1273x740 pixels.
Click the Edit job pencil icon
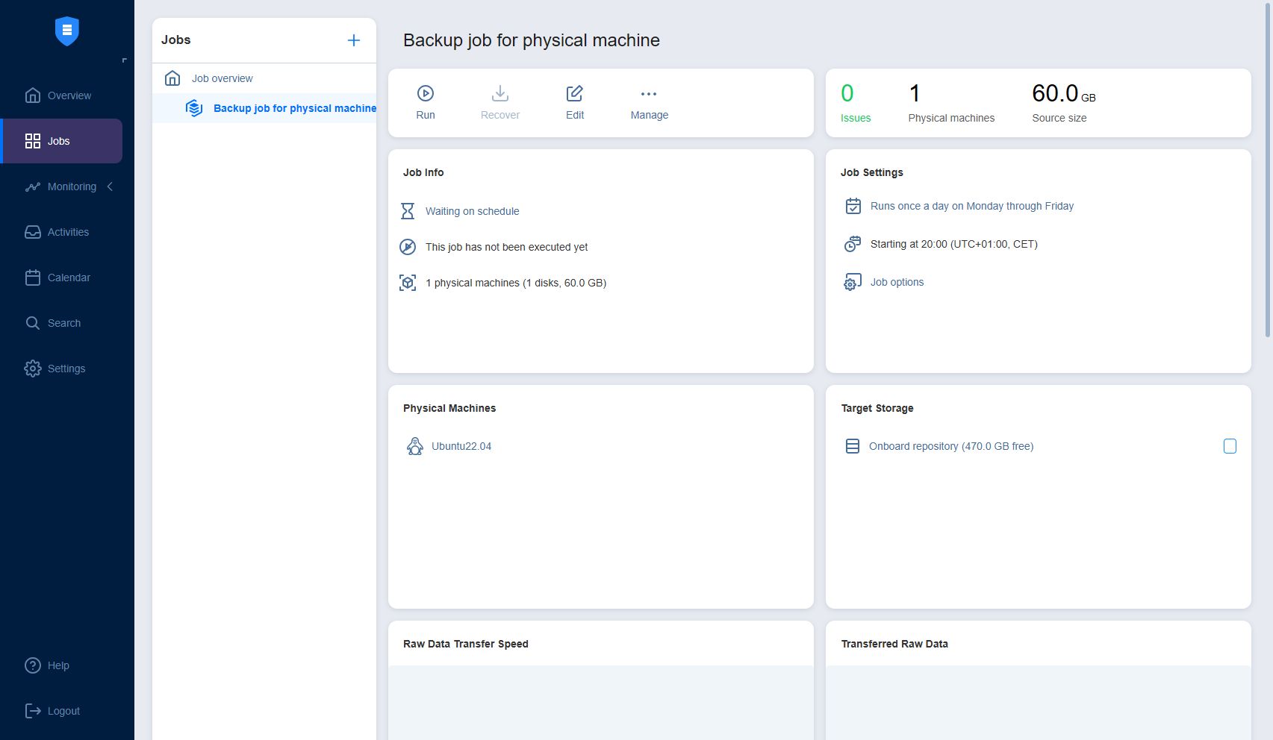click(x=574, y=93)
